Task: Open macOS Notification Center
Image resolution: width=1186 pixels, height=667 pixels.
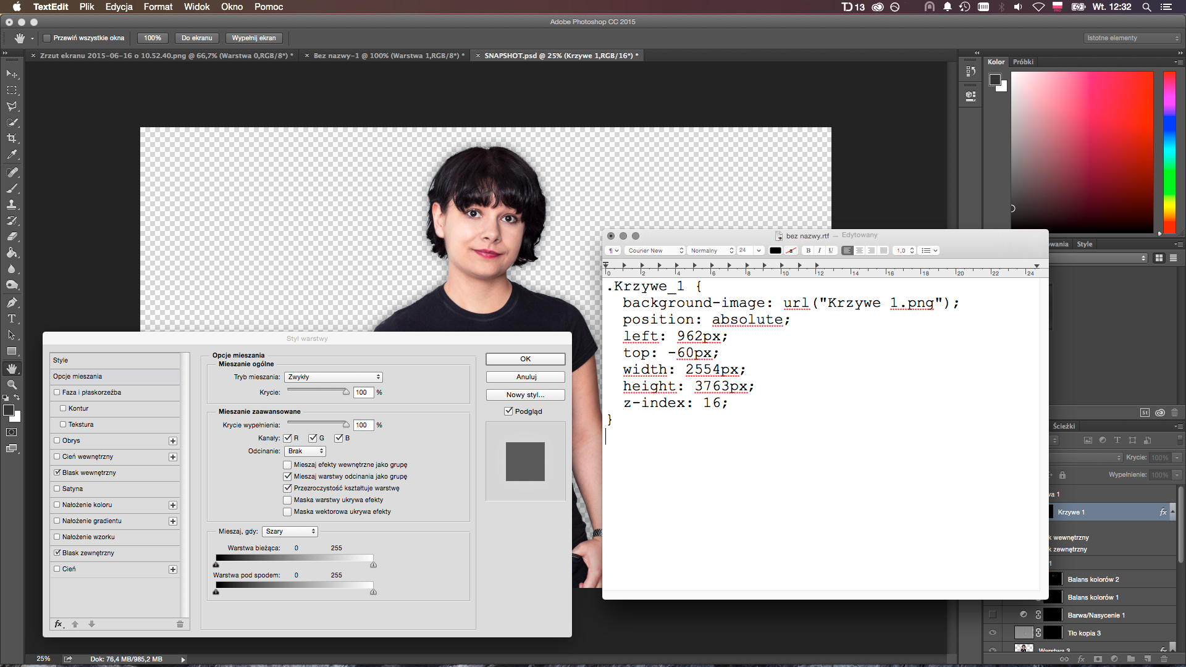Action: [1166, 7]
